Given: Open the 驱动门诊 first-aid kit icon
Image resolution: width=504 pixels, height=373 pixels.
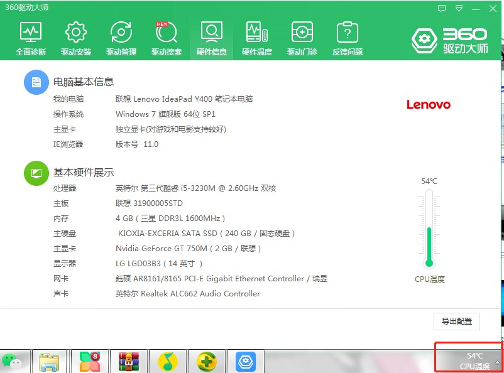Looking at the screenshot, I should click(x=302, y=33).
